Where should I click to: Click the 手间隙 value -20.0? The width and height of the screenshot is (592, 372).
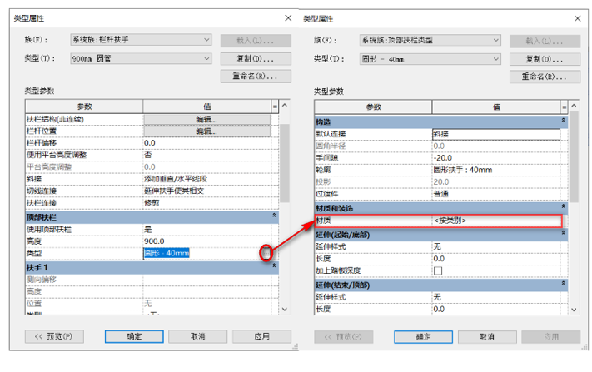(x=496, y=158)
